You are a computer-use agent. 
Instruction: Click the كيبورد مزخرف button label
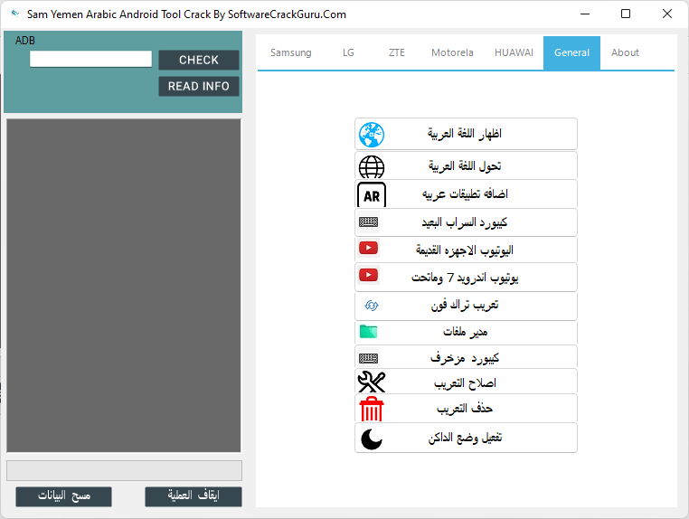pyautogui.click(x=465, y=359)
